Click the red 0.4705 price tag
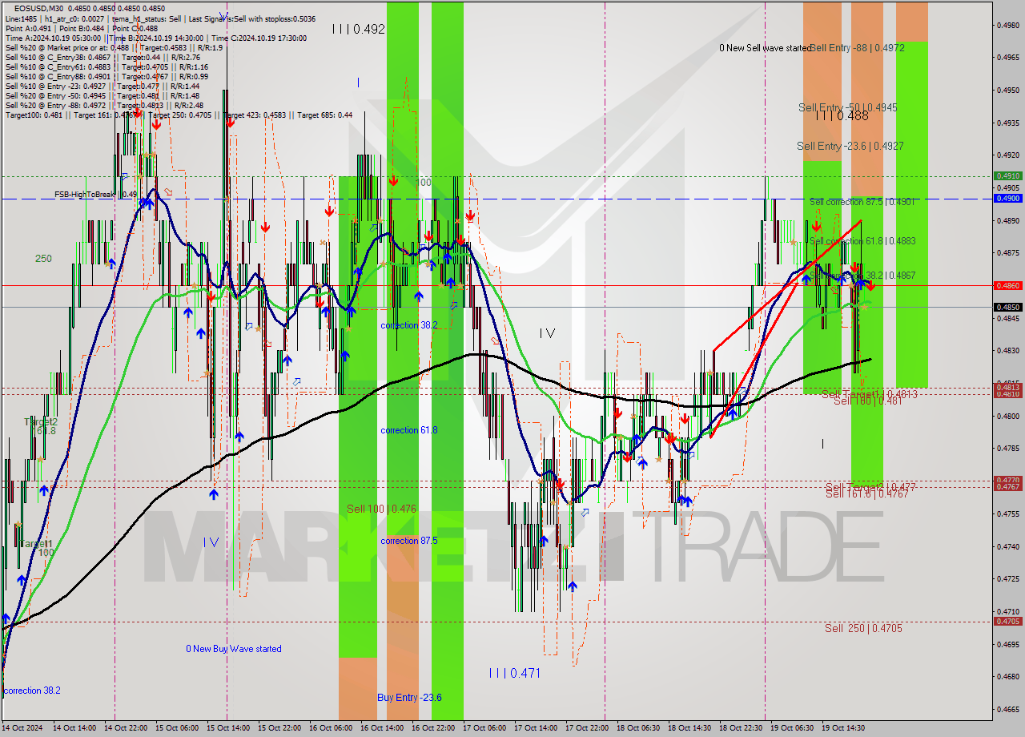Screen dimensions: 1025x737 [x=1007, y=621]
